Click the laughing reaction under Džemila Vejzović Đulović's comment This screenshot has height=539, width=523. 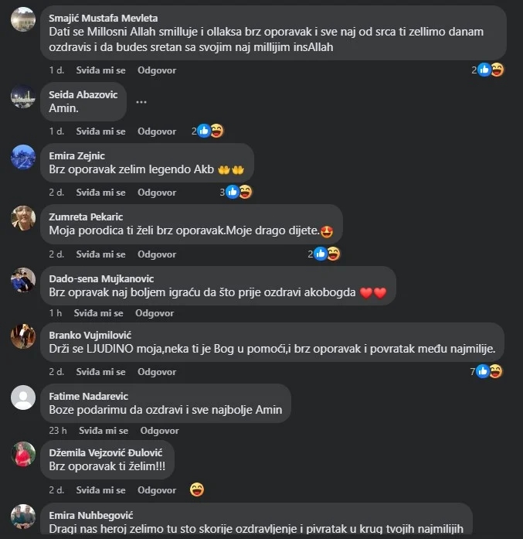[x=197, y=490]
